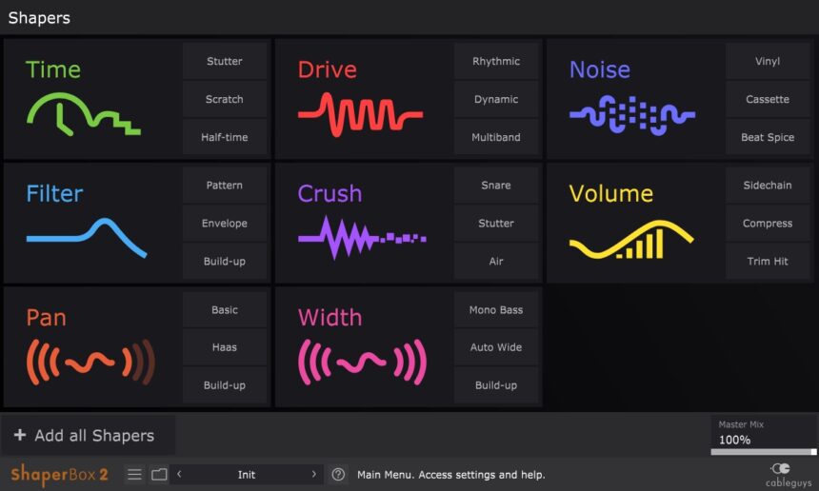Open the main menu hamburger icon
819x491 pixels.
[135, 474]
